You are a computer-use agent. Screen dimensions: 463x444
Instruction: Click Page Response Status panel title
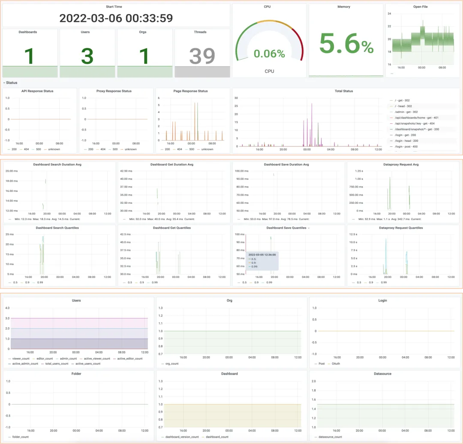point(190,91)
